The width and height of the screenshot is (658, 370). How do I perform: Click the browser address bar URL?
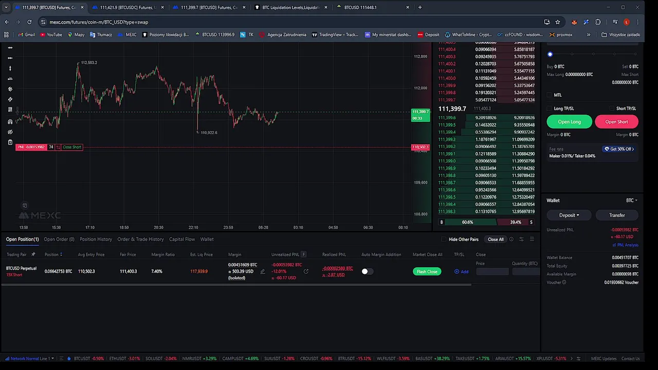point(99,22)
